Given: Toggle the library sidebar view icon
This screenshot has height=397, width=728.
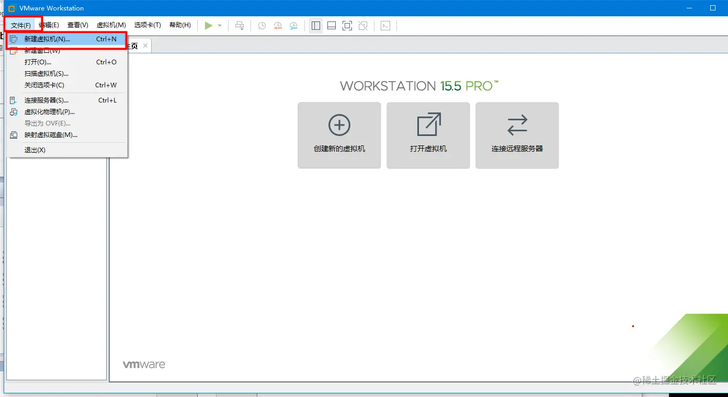Looking at the screenshot, I should (x=316, y=26).
